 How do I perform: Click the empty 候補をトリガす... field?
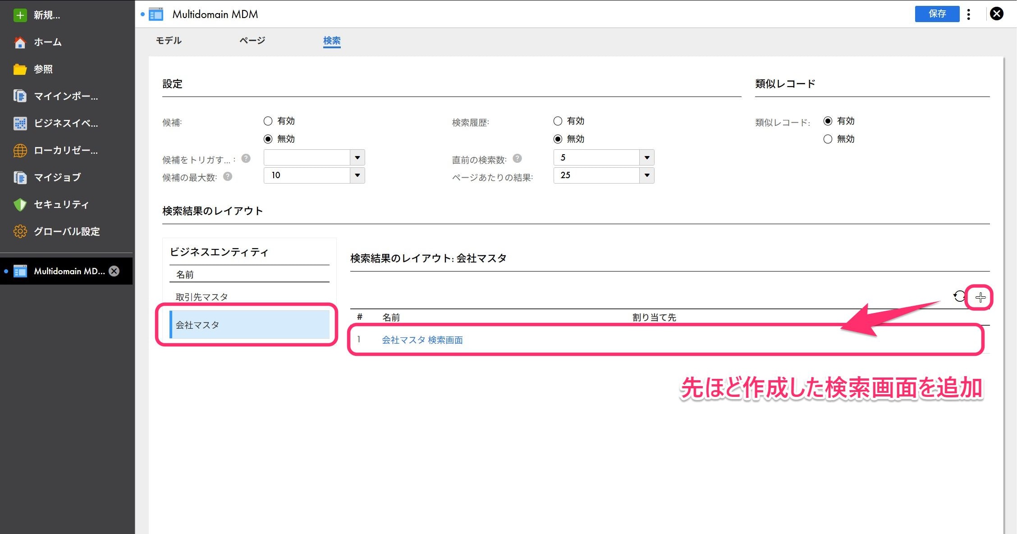pos(307,157)
